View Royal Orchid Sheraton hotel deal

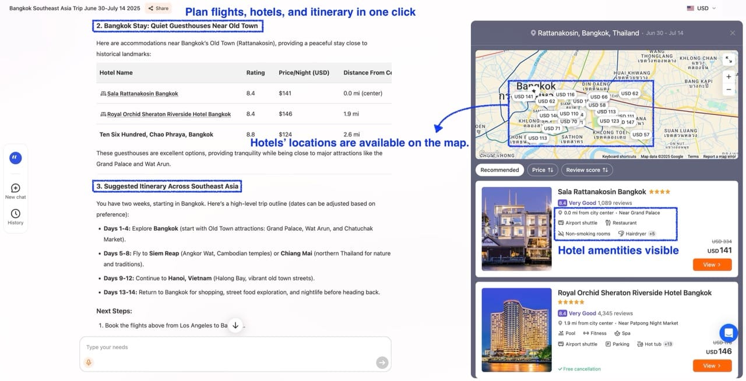(712, 366)
